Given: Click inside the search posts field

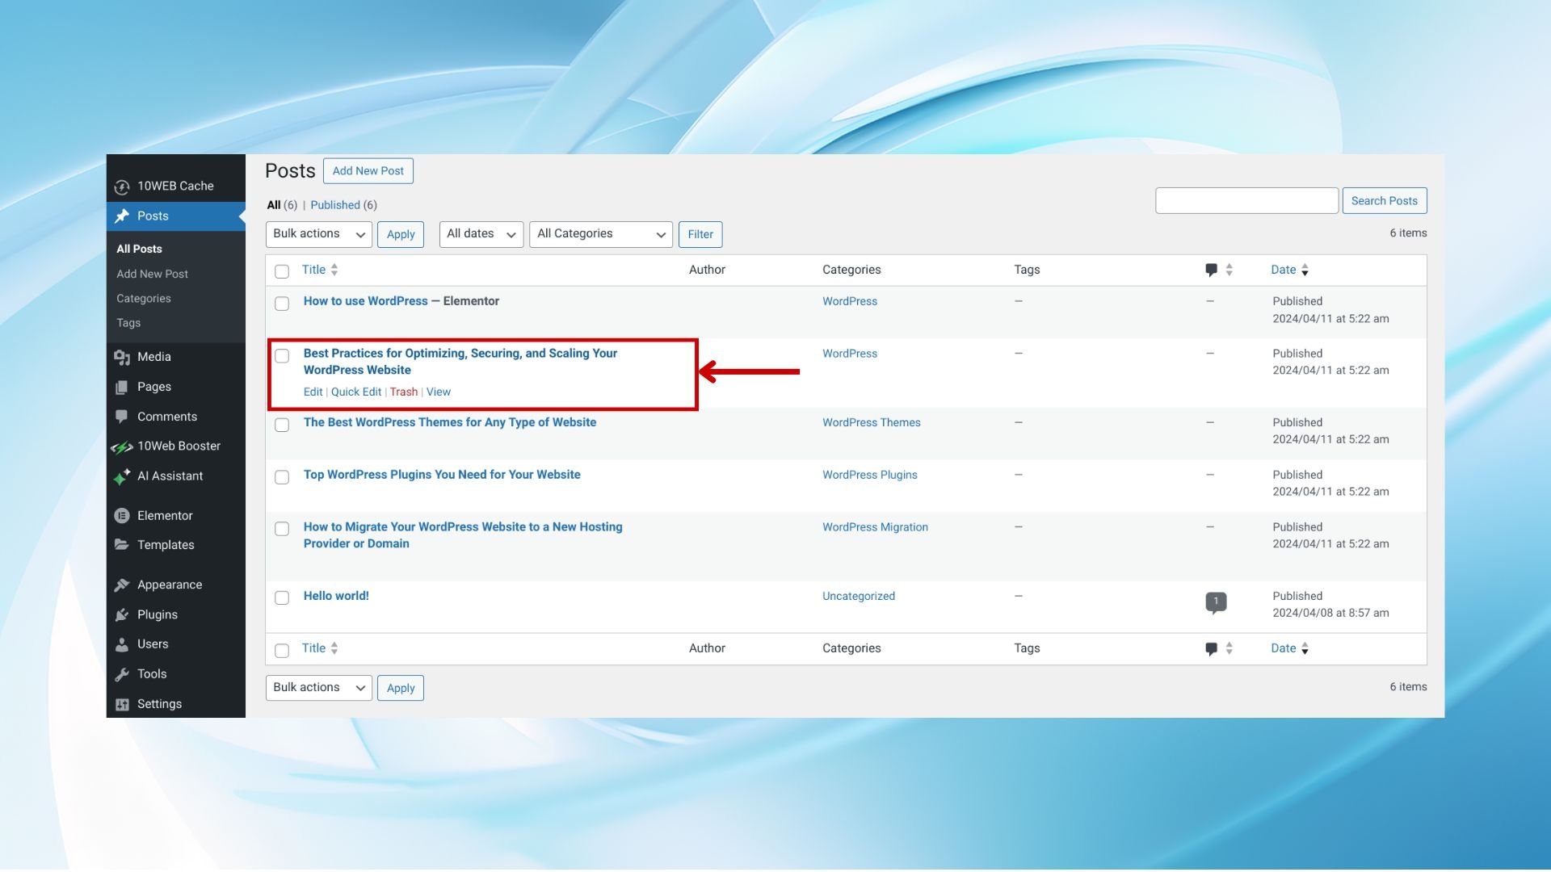Looking at the screenshot, I should click(x=1246, y=200).
